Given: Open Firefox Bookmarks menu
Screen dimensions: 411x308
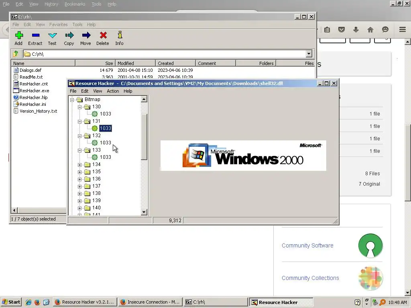Looking at the screenshot, I should (x=75, y=4).
